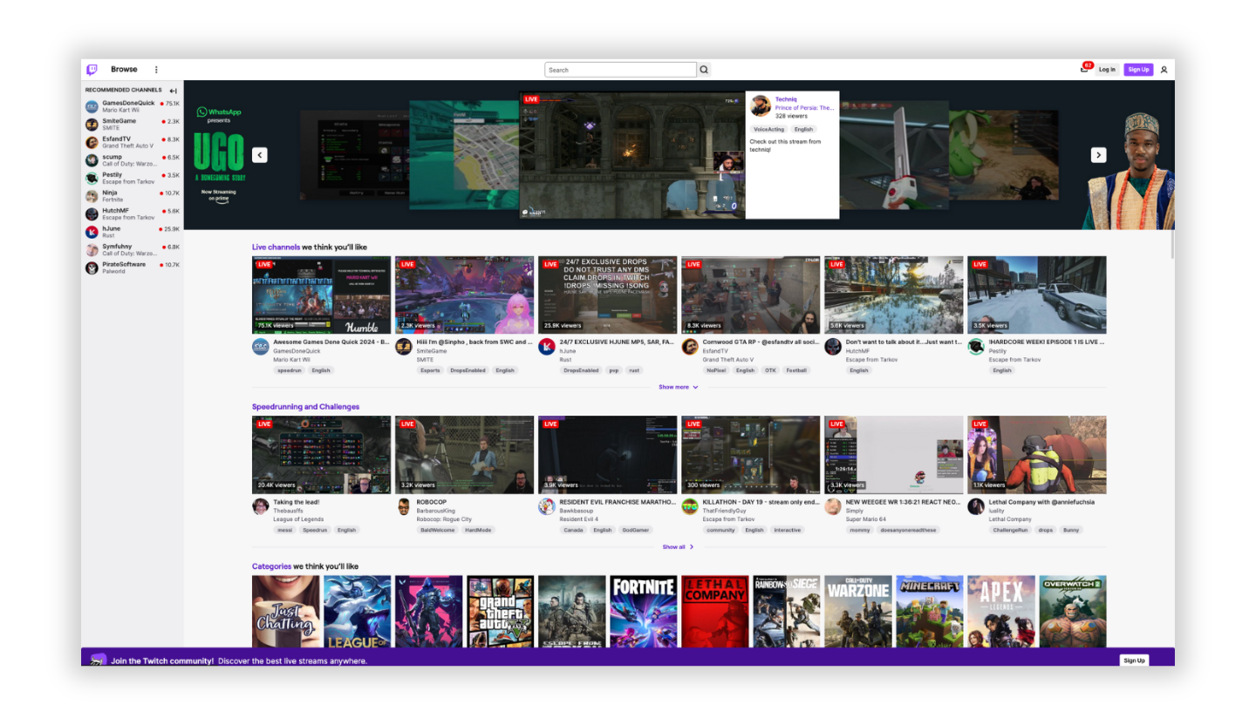Expand 'Show all' in the Speedrunning section
The height and width of the screenshot is (725, 1256).
click(676, 546)
